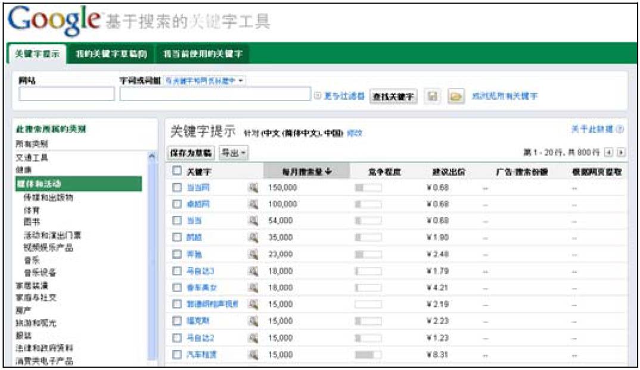Click the Google logo
The height and width of the screenshot is (370, 640).
pos(54,20)
